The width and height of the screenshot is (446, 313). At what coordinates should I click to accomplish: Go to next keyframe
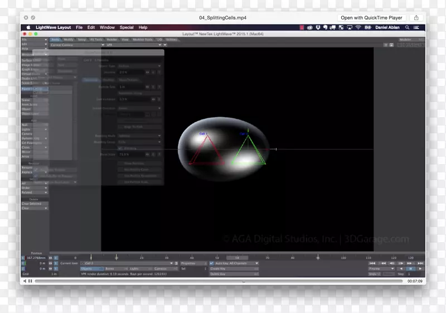410,263
